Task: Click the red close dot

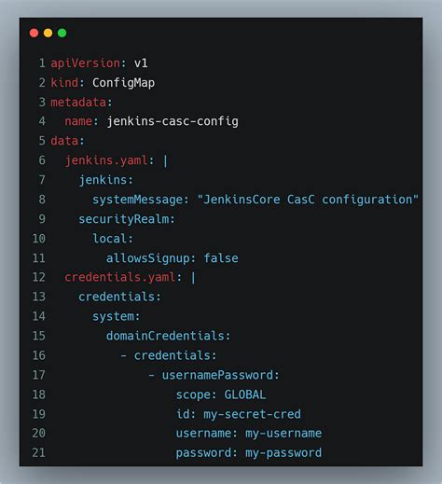Action: 34,33
